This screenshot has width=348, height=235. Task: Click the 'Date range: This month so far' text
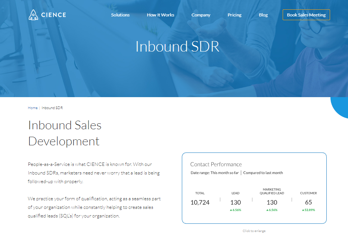(215, 173)
